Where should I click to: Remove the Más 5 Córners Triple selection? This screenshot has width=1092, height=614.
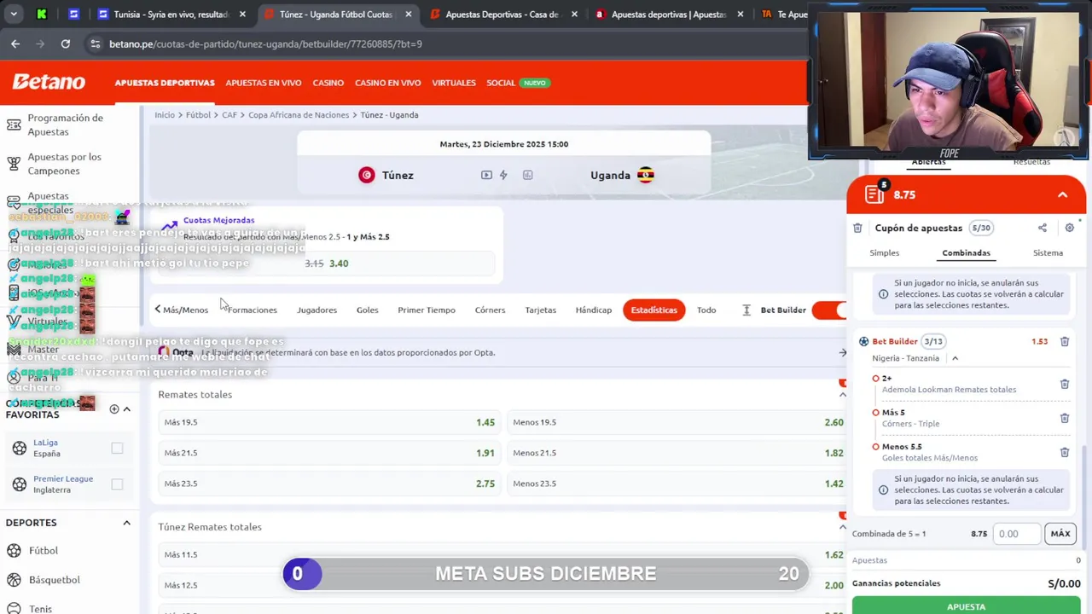pyautogui.click(x=1065, y=418)
